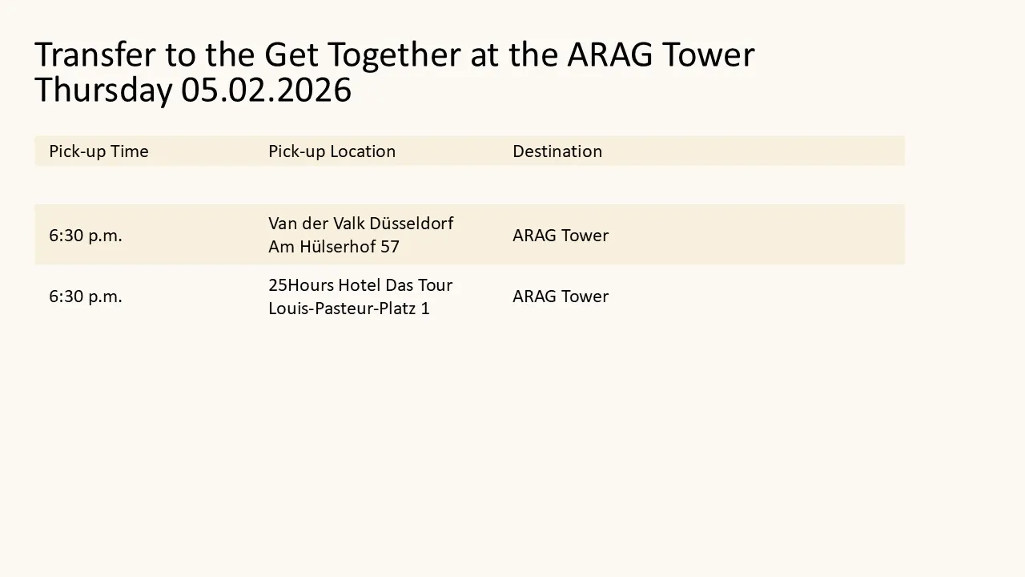Viewport: 1025px width, 577px height.
Task: Click the address "Louis-Pasteur-Platz 1"
Action: coord(349,309)
